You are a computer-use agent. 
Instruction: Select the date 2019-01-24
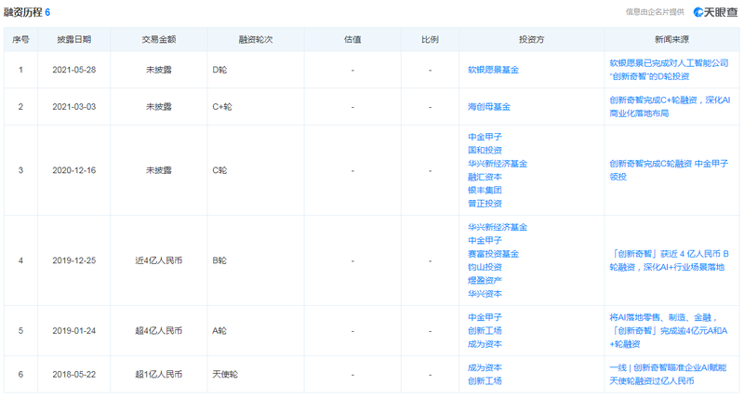click(74, 331)
